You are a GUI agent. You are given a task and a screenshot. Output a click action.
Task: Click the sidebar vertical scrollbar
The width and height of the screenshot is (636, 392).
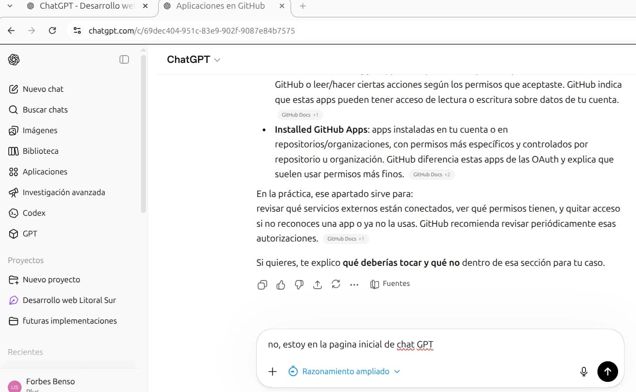click(143, 133)
